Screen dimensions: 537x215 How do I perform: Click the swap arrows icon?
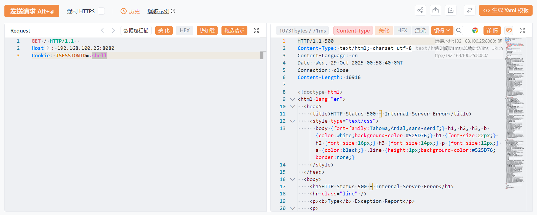click(x=469, y=10)
